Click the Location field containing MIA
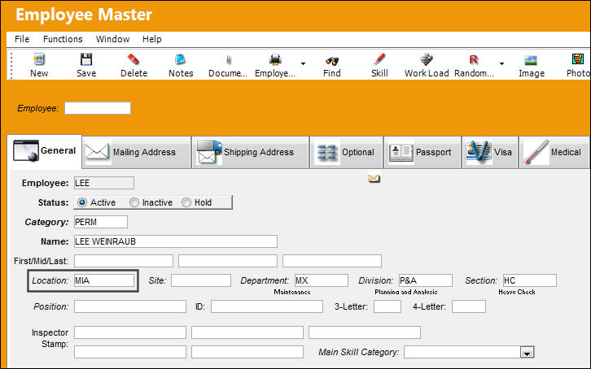 pyautogui.click(x=104, y=280)
